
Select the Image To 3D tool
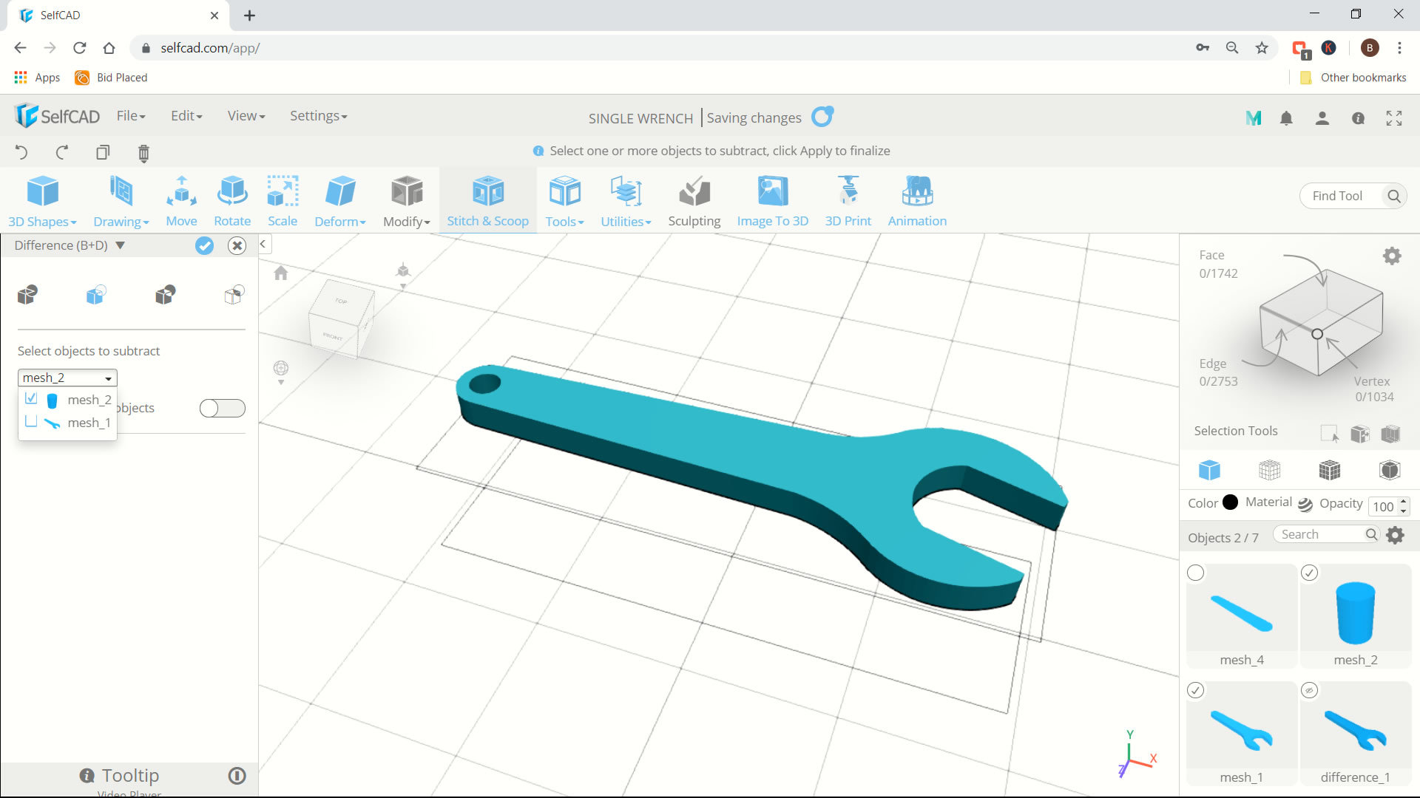[x=772, y=201]
